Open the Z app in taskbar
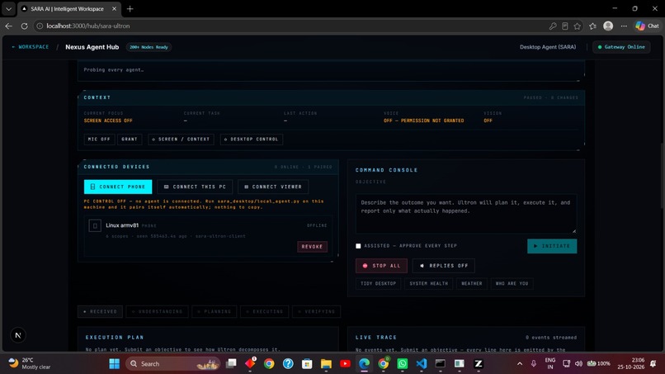This screenshot has width=665, height=374. click(x=479, y=364)
